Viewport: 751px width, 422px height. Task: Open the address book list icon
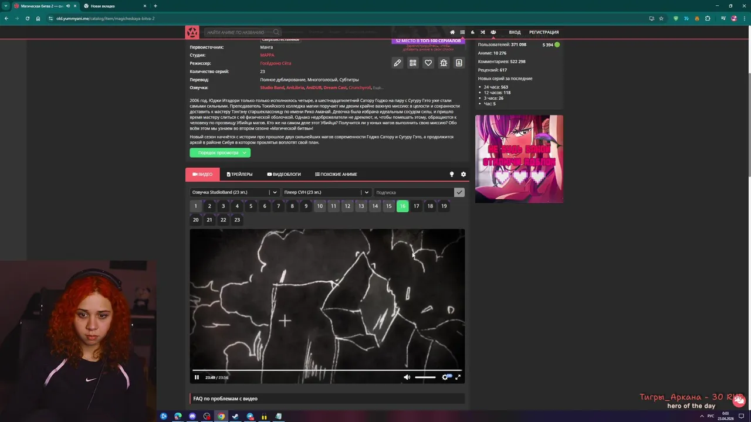coord(459,63)
